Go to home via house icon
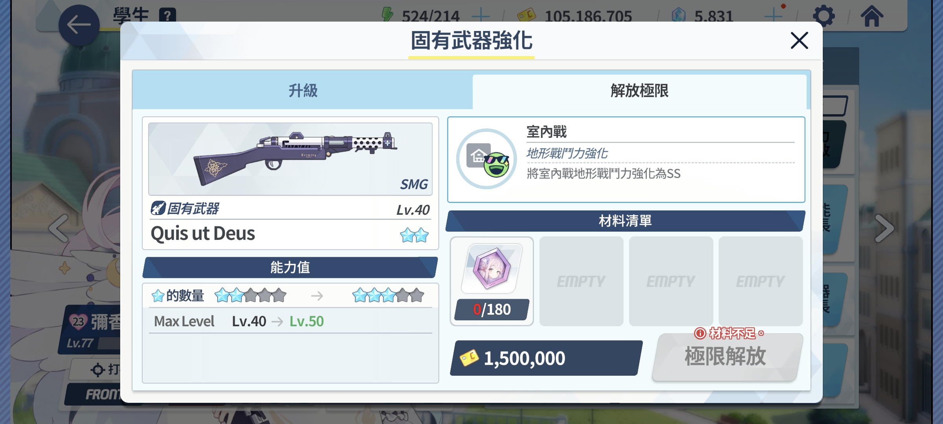 pos(871,16)
